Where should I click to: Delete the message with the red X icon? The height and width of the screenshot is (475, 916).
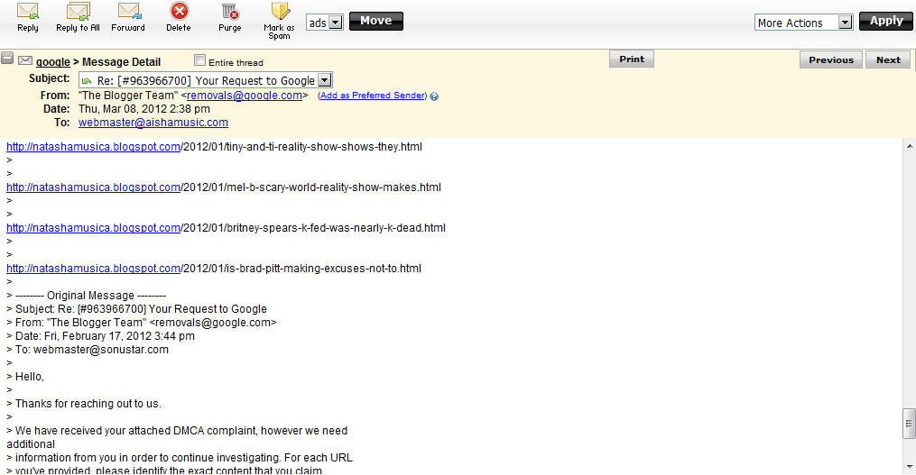pos(179,12)
